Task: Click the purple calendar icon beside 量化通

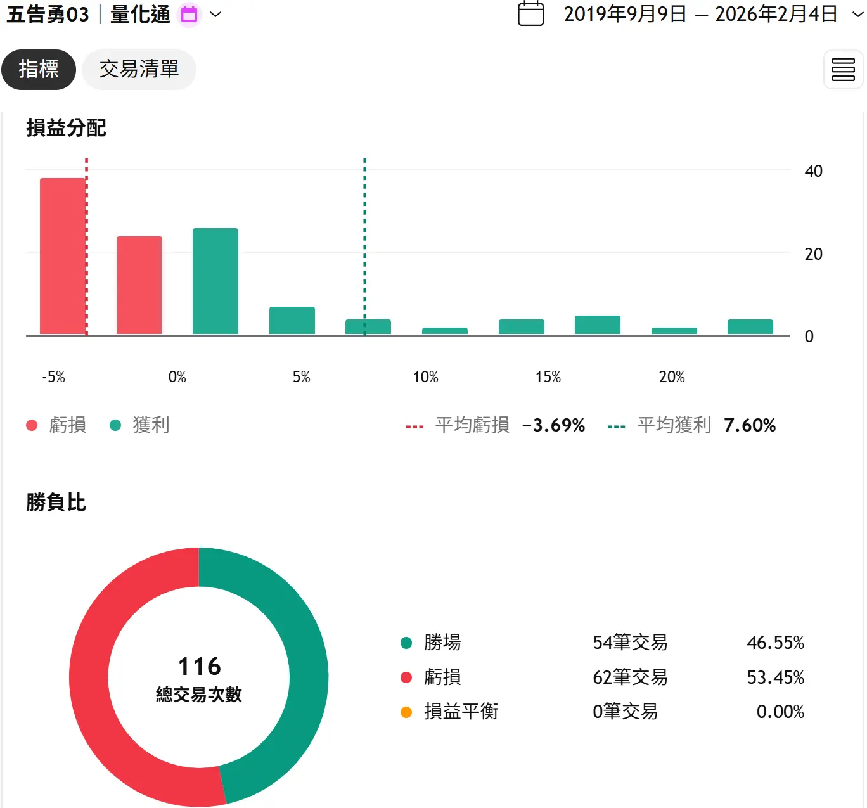Action: pos(189,14)
